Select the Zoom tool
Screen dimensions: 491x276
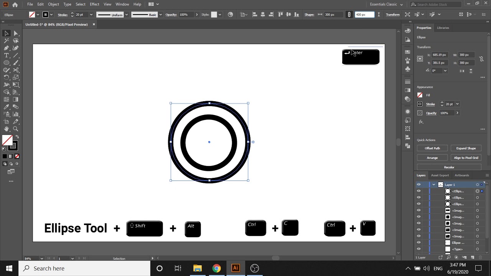pos(16,129)
